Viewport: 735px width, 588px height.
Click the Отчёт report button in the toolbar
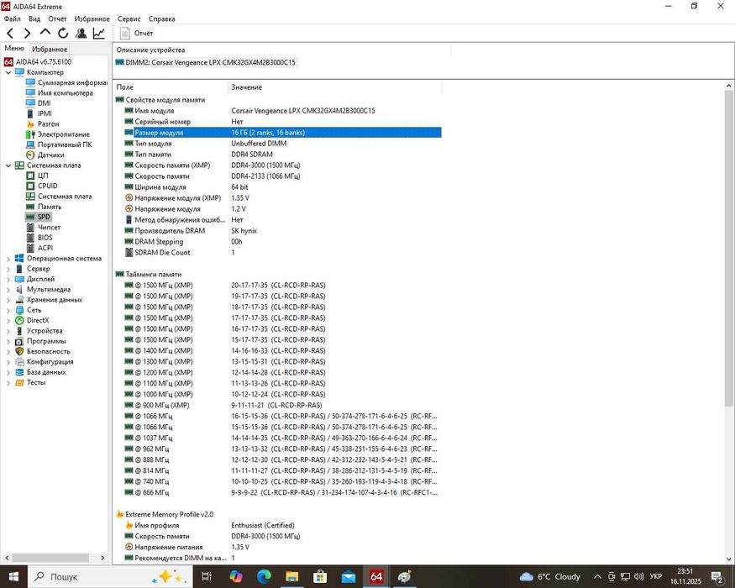136,34
